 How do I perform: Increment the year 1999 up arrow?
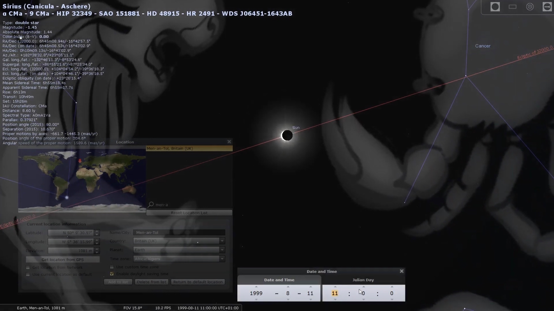coord(256,287)
